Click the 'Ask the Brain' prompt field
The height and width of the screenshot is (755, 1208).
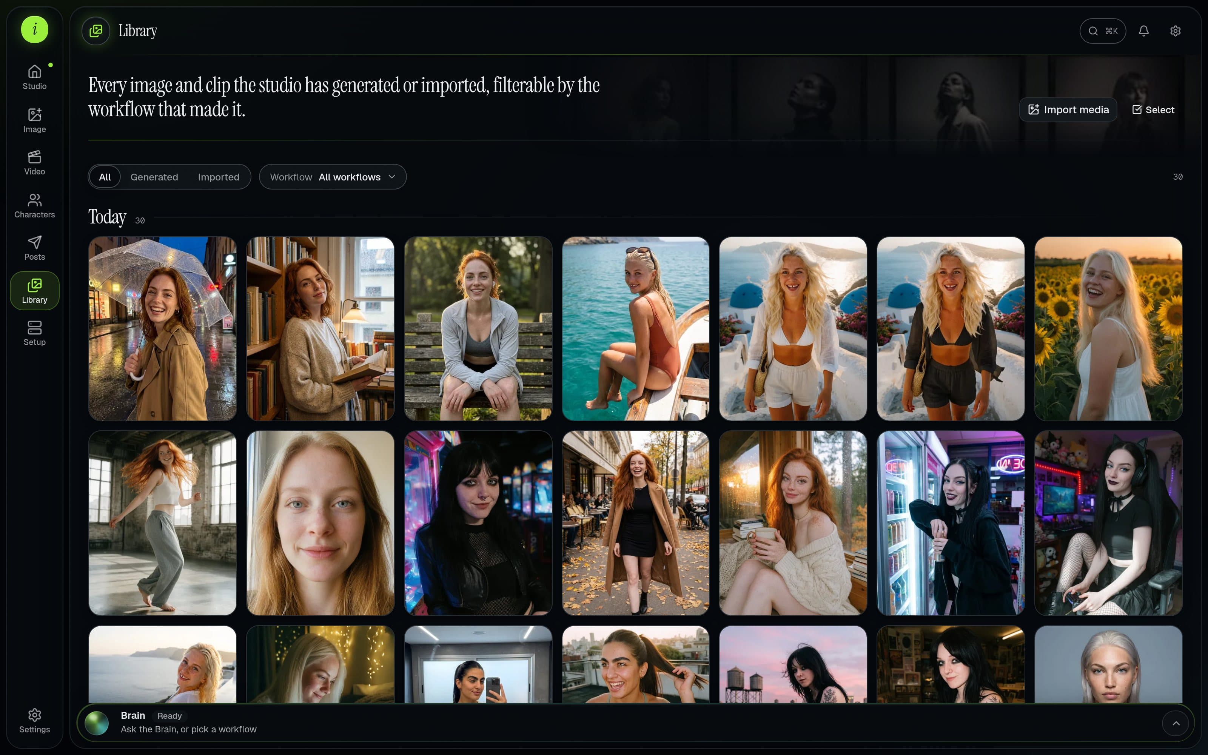189,729
